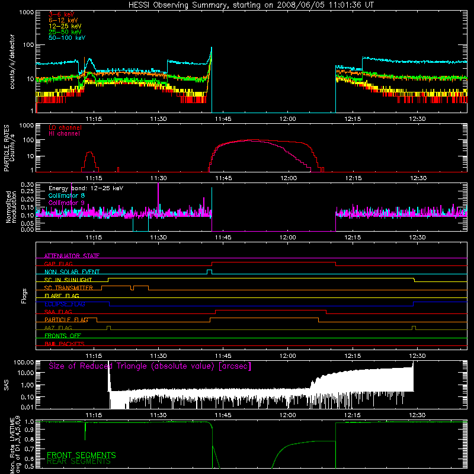474x474 pixels.
Task: Pick the cyan 50-100 keV legend label
Action: tap(67, 38)
